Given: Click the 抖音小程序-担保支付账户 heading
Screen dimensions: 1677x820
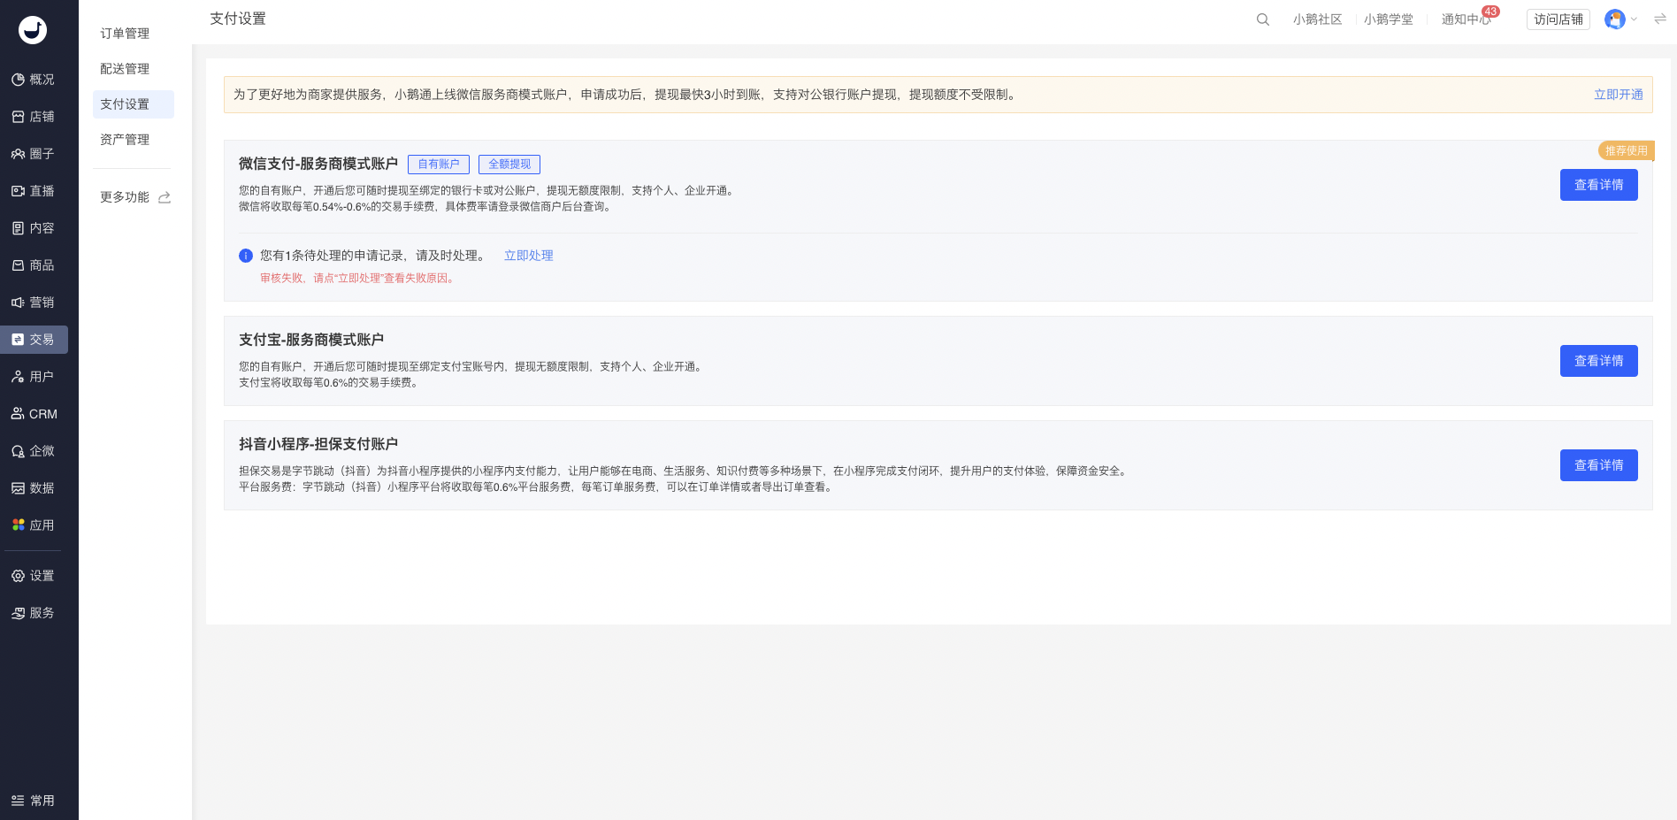Looking at the screenshot, I should tap(318, 444).
